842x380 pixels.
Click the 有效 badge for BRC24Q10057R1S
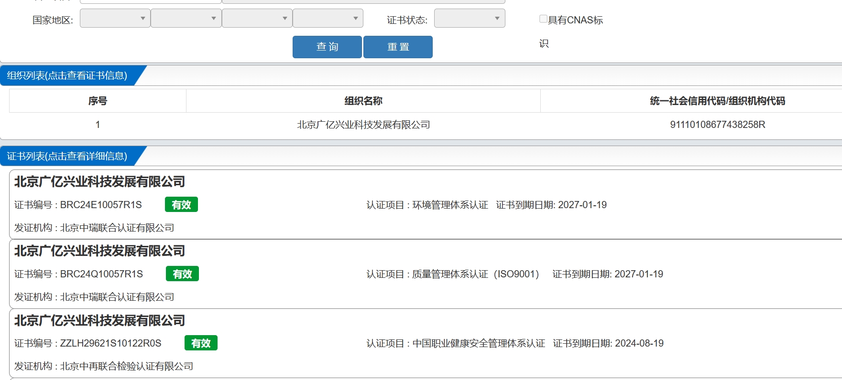182,274
